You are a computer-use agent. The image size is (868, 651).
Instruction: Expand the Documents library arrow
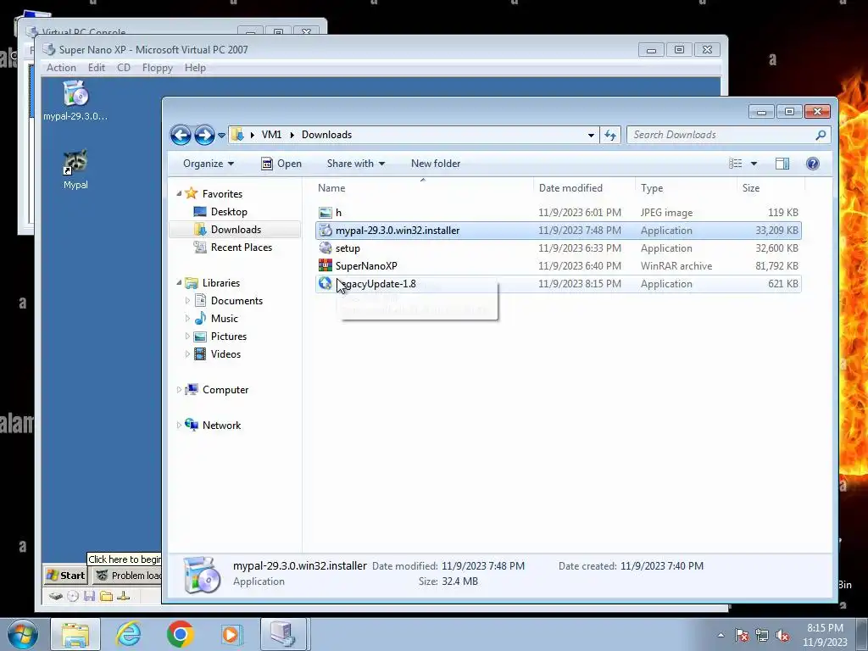tap(187, 301)
